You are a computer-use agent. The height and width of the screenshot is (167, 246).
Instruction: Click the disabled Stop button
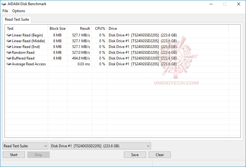38,155
